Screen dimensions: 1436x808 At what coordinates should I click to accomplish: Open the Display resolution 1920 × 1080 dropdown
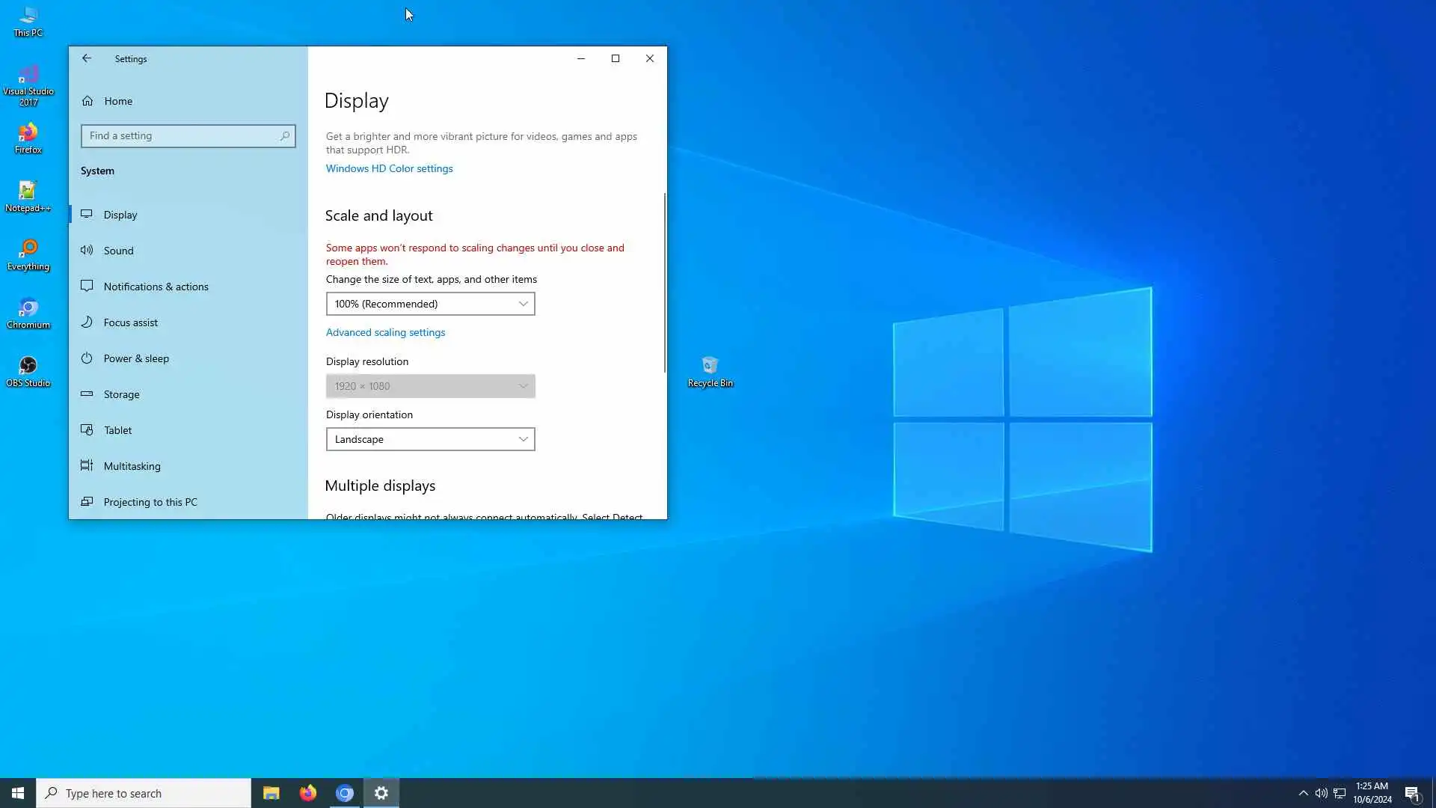point(430,386)
